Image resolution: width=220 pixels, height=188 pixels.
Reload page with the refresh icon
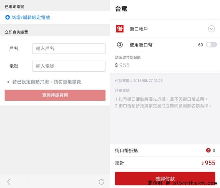click(101, 182)
